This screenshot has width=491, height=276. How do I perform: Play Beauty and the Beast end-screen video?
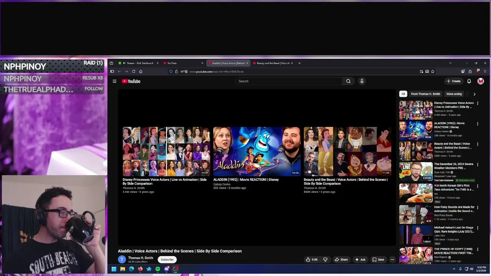point(347,151)
